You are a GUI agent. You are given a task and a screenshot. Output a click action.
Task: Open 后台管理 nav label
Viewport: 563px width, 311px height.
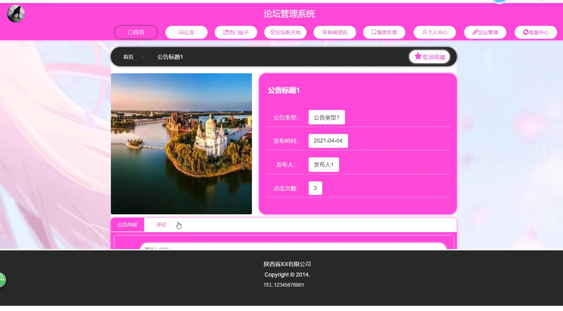(x=488, y=33)
